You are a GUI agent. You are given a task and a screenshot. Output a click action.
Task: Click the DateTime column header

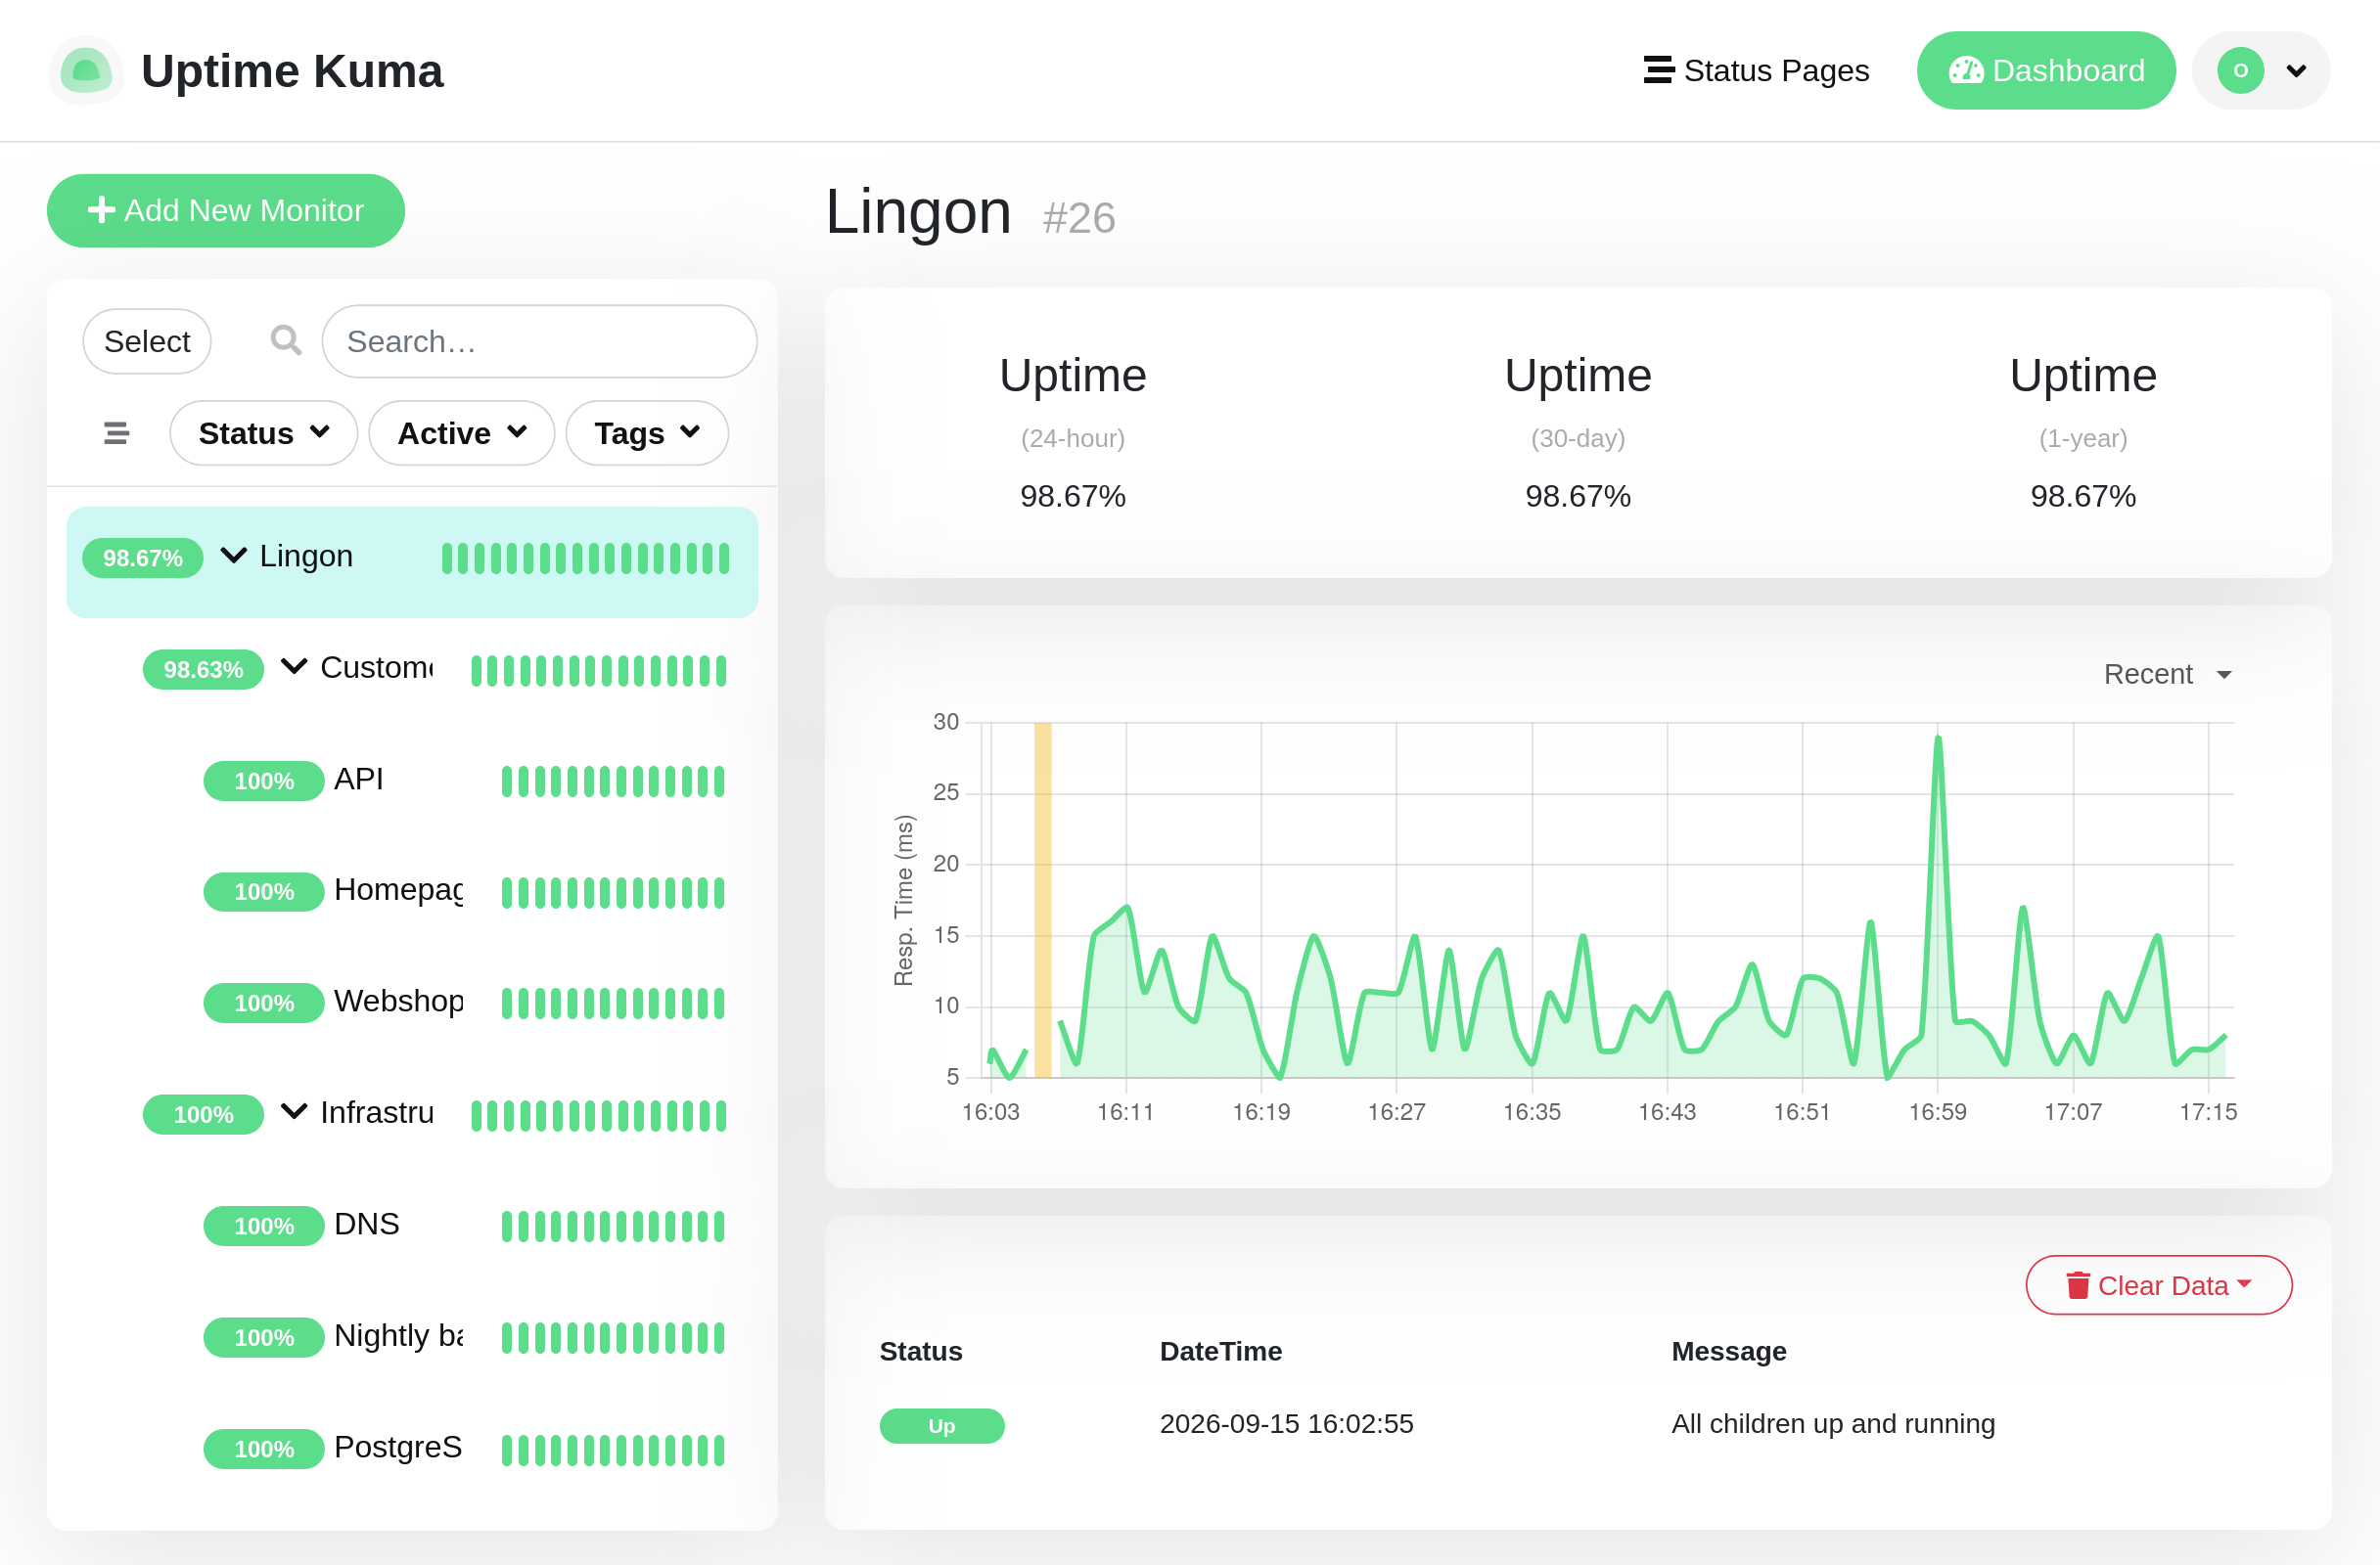pos(1221,1351)
